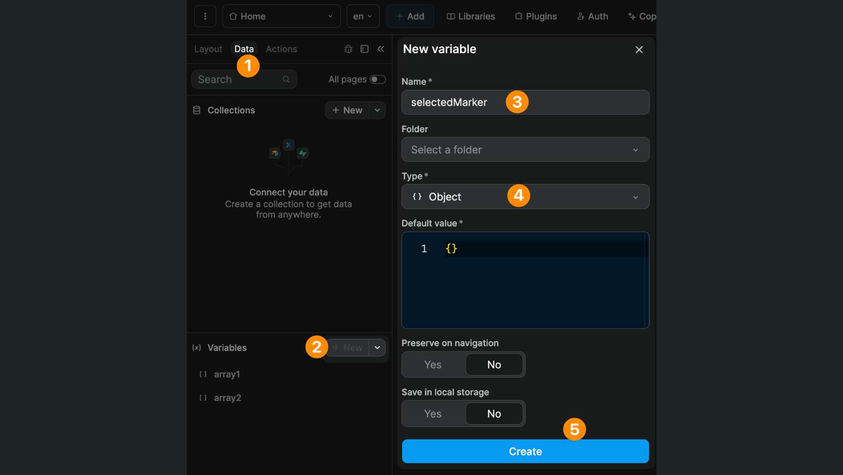The image size is (843, 475).
Task: Open the debugger bug icon
Action: pyautogui.click(x=348, y=49)
